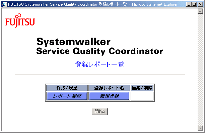This screenshot has width=205, height=133.
Task: Click the Internet Explorer icon in title bar
Action: click(x=4, y=4)
